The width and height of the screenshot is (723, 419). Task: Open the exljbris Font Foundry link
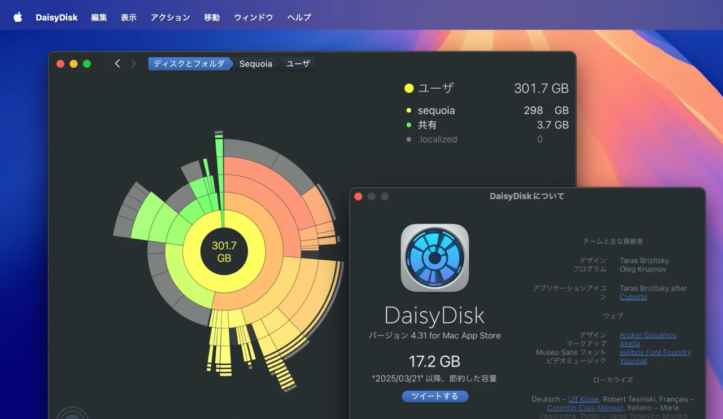(x=655, y=352)
